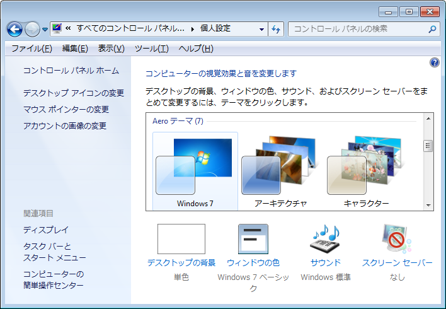Viewport: 446px width, 309px height.
Task: Click すべてのコントロール パネル breadcrumb item
Action: tap(130, 28)
